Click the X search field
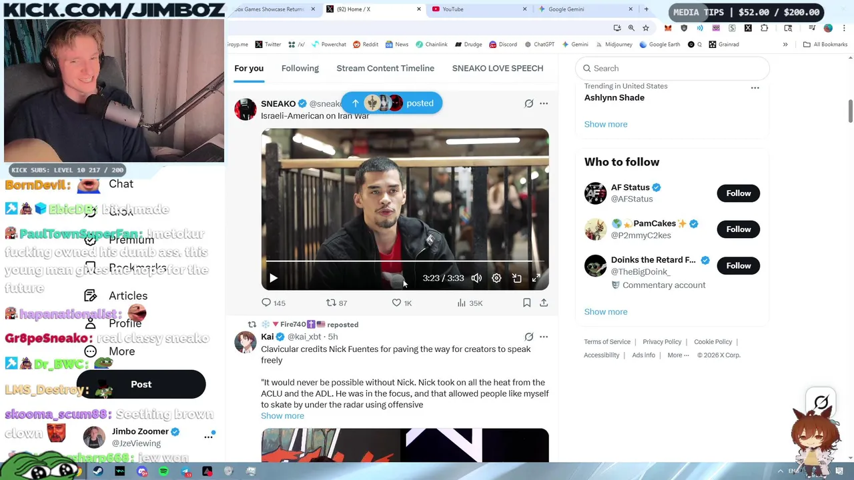The height and width of the screenshot is (480, 854). pyautogui.click(x=673, y=68)
